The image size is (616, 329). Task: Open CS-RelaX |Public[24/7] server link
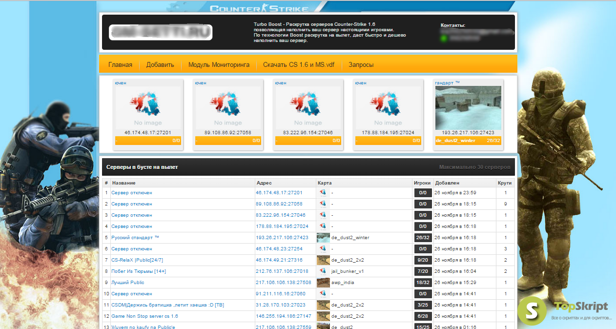click(x=137, y=260)
